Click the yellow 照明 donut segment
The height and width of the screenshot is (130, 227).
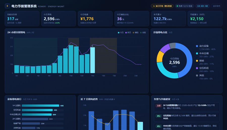(160, 57)
